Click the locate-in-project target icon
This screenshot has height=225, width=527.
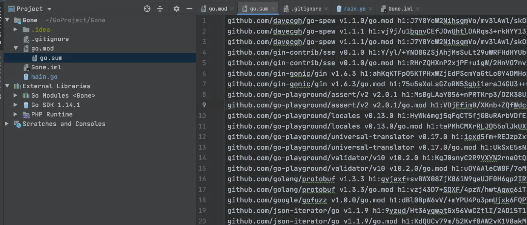coord(147,9)
